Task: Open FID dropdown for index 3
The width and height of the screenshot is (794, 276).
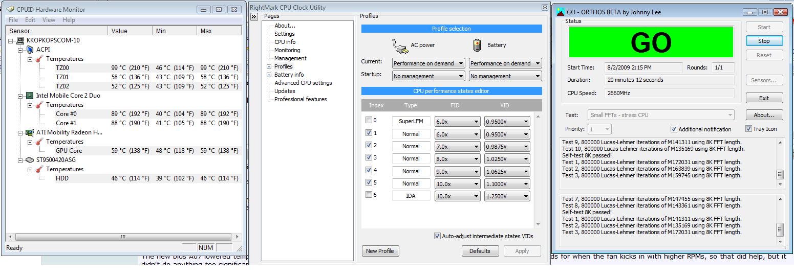Action: point(457,159)
